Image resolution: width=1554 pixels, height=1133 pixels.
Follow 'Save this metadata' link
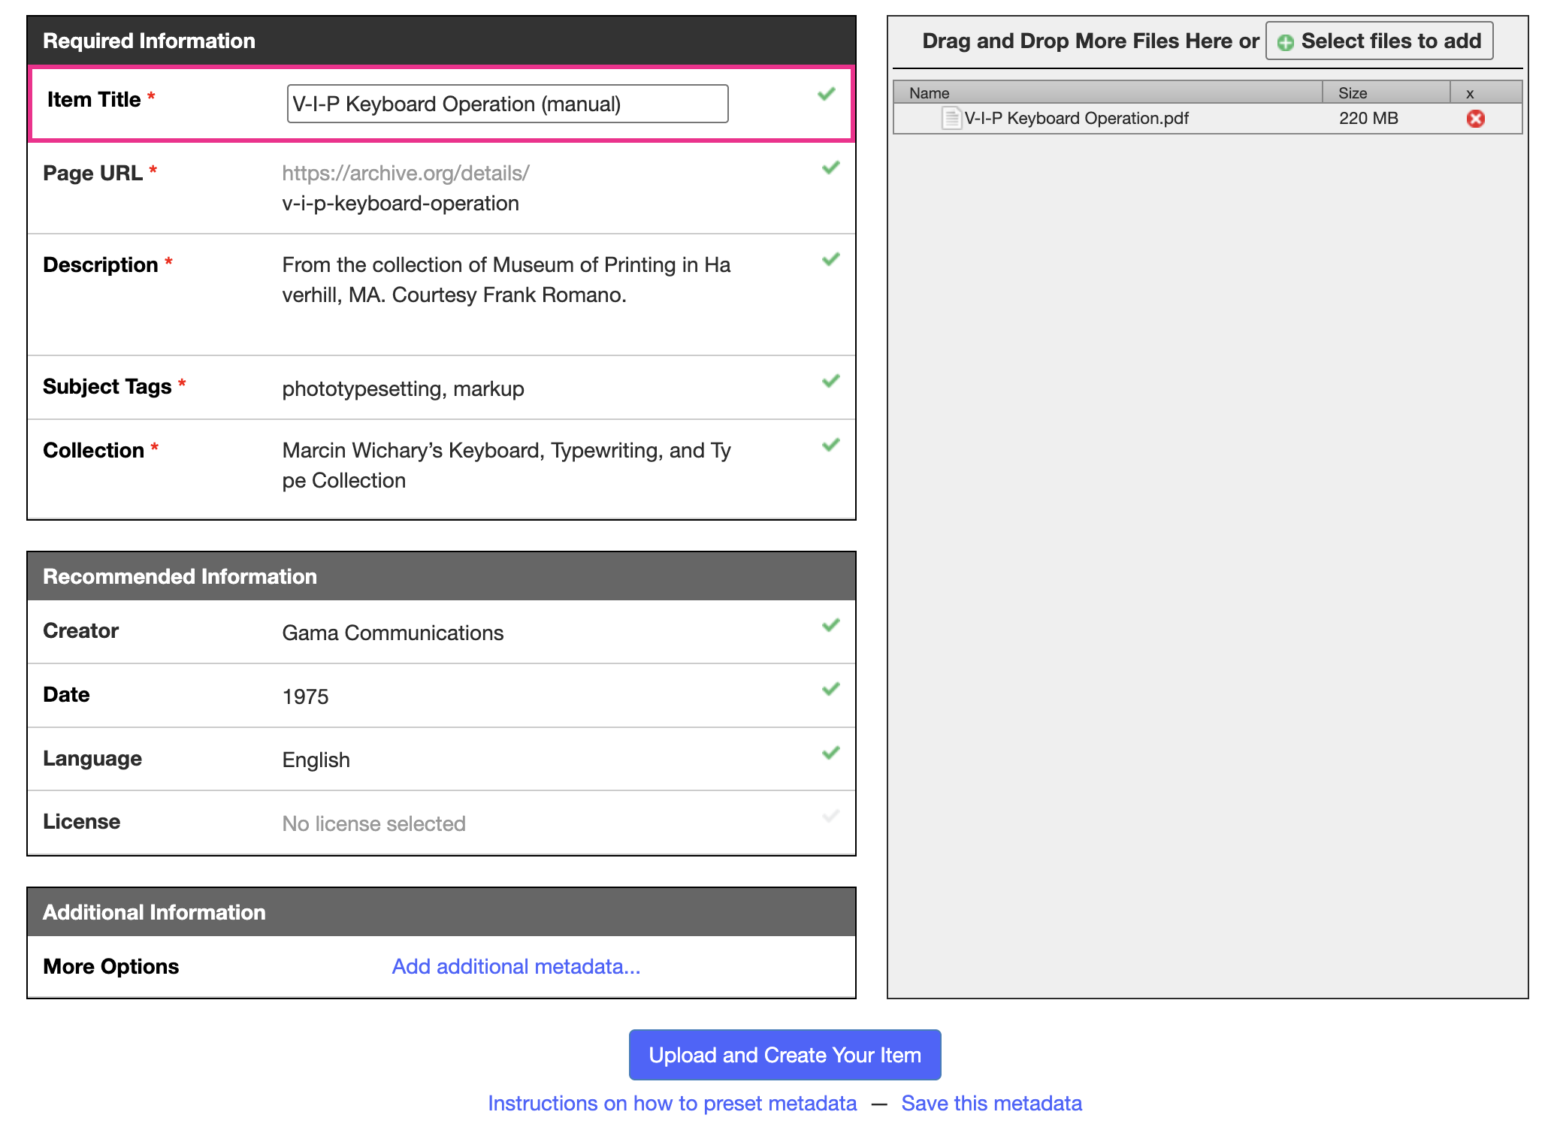pos(990,1103)
